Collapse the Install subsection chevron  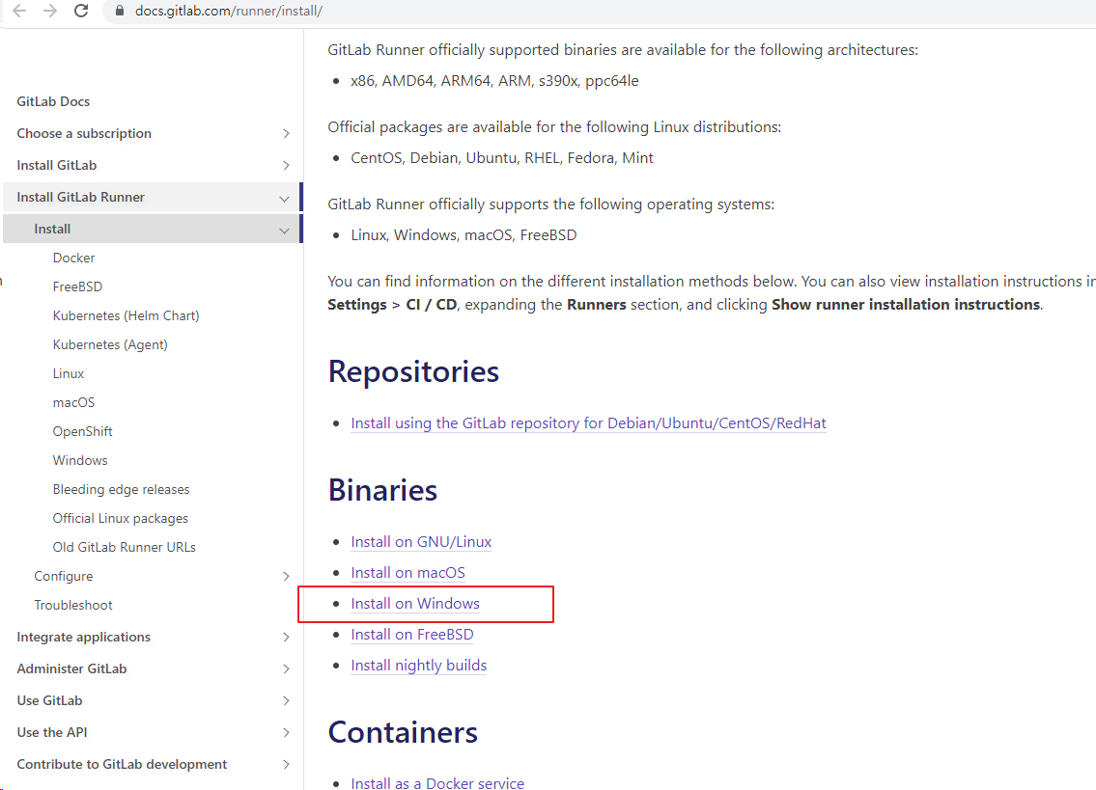click(284, 230)
